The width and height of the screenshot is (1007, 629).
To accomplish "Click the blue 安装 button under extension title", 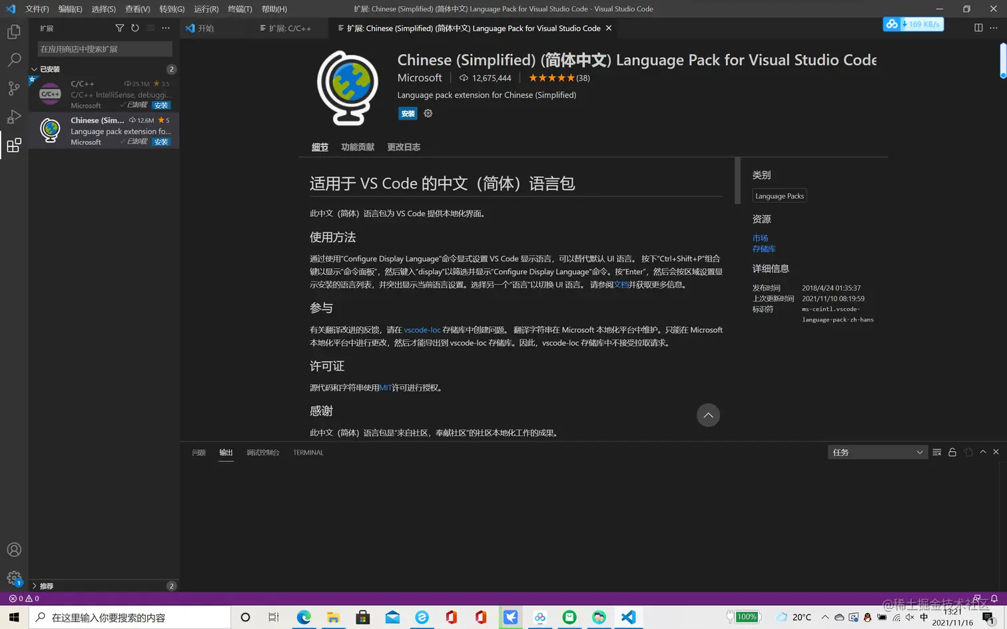I will [408, 114].
